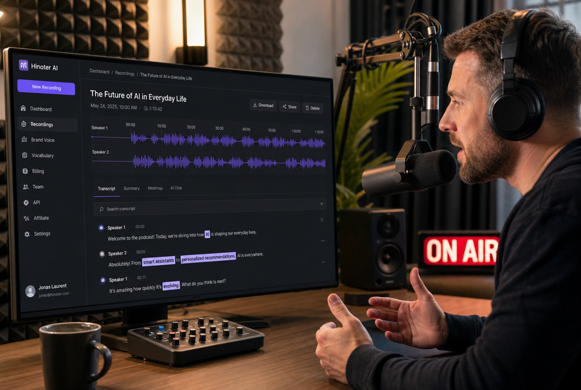Click the Speaker 1 waveform track

point(208,139)
